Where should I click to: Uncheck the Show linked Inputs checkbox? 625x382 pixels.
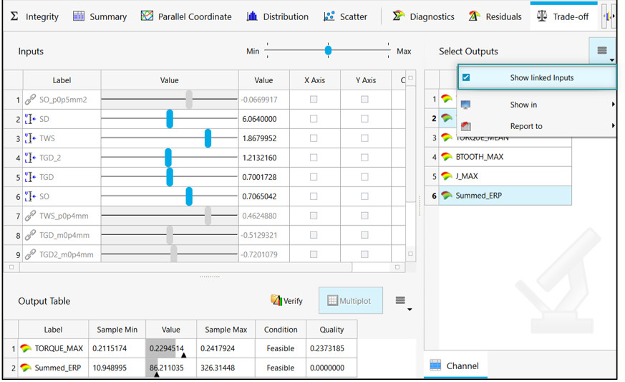[x=466, y=77]
